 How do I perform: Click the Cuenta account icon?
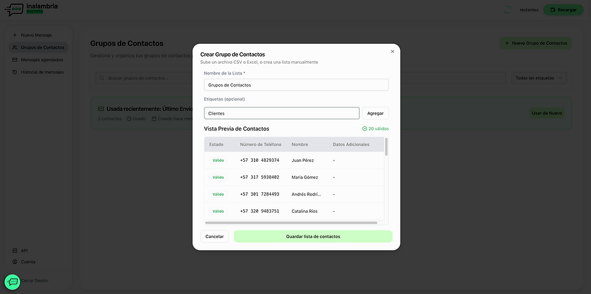click(x=15, y=262)
